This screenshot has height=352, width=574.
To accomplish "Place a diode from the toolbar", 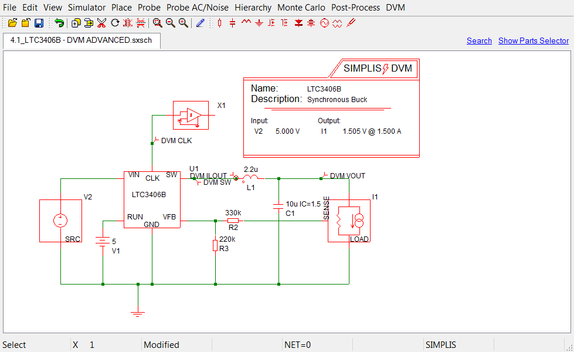I will click(x=298, y=23).
